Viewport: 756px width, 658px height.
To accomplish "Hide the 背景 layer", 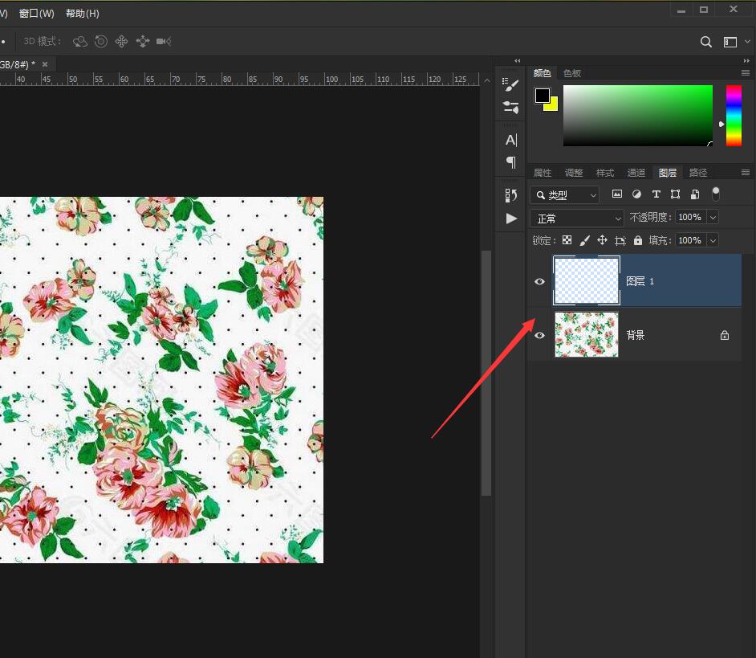I will click(x=539, y=335).
